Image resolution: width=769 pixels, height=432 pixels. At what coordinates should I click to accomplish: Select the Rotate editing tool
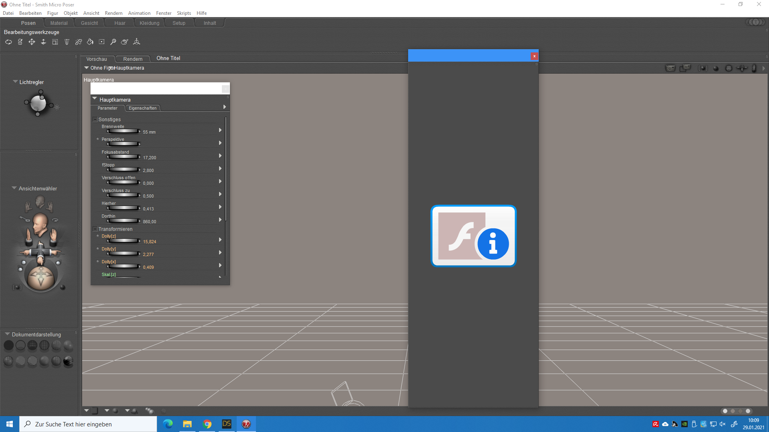coord(8,42)
